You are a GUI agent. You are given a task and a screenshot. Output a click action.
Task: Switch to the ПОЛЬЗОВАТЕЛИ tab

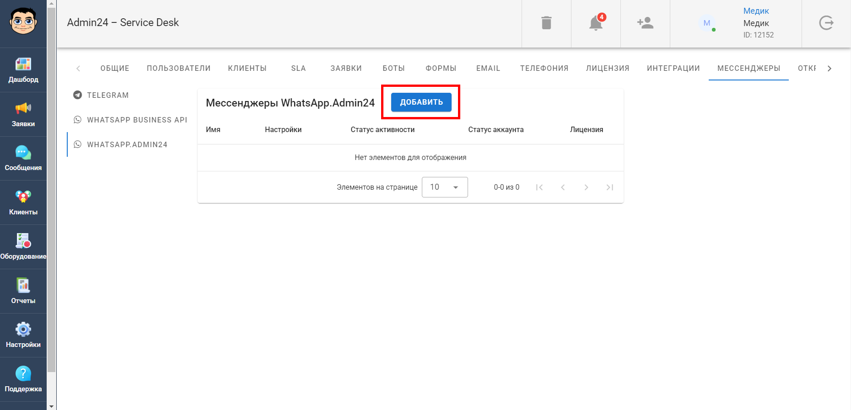coord(178,68)
